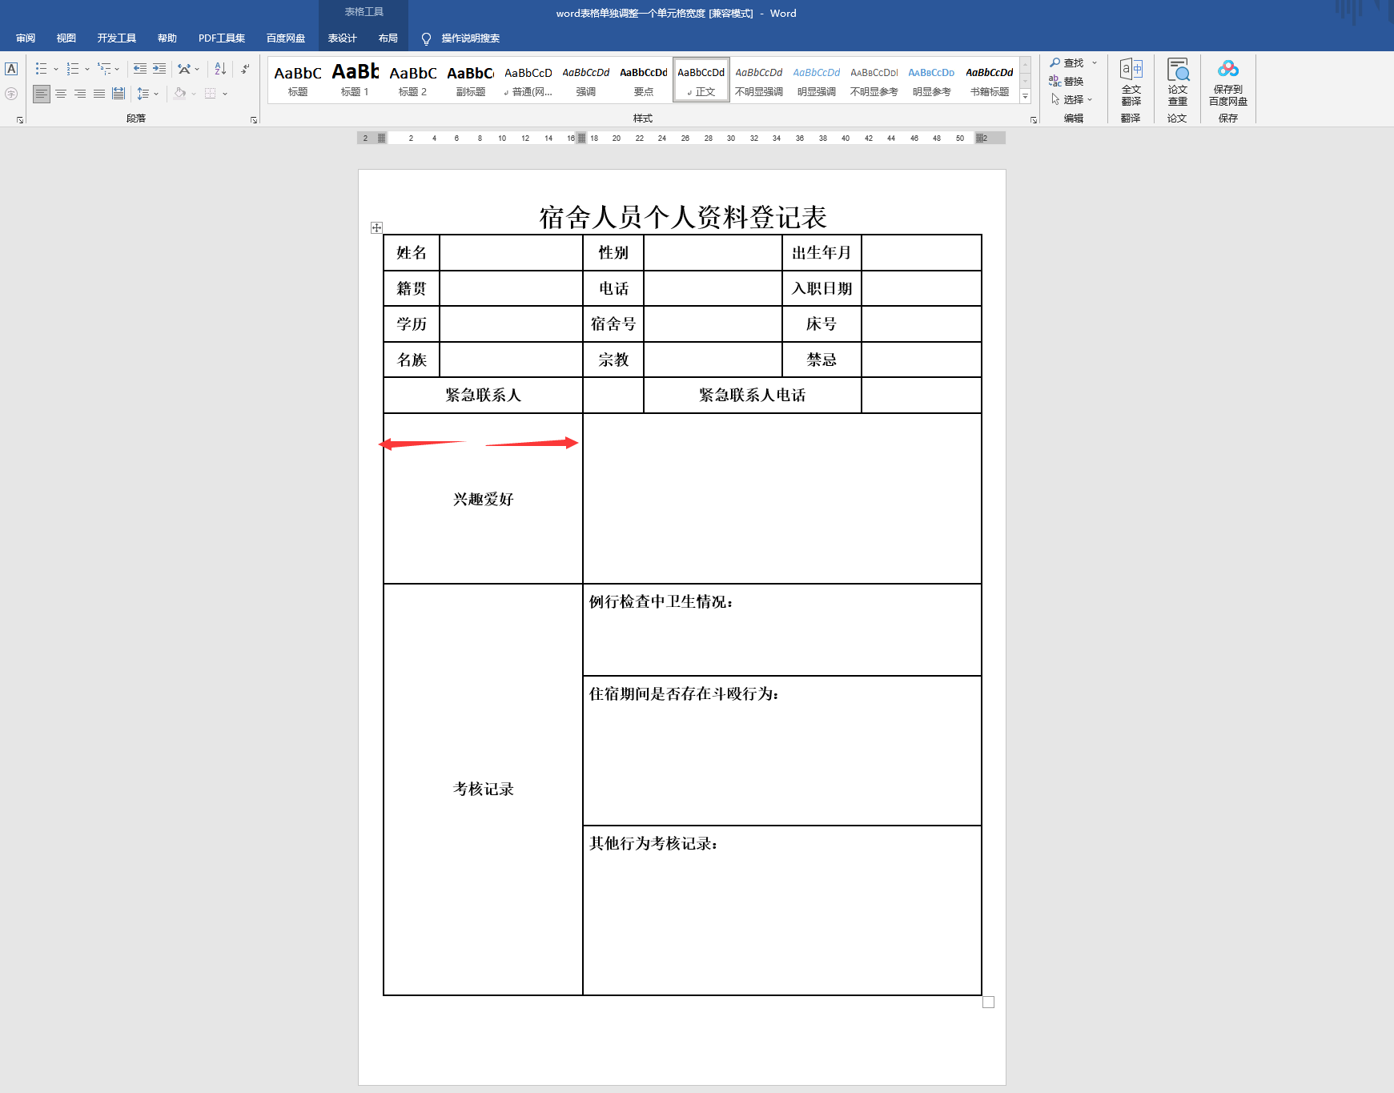The height and width of the screenshot is (1093, 1394).
Task: Apply the 书籍标题 style
Action: coord(990,80)
